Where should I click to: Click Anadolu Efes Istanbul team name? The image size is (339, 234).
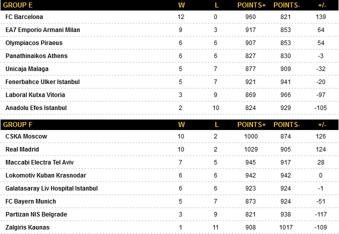36,108
